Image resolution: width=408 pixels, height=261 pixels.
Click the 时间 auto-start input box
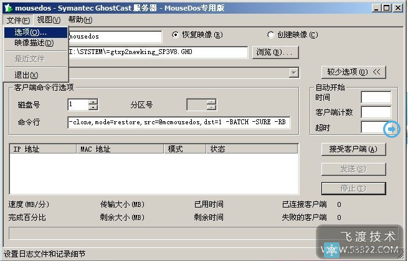pyautogui.click(x=376, y=97)
